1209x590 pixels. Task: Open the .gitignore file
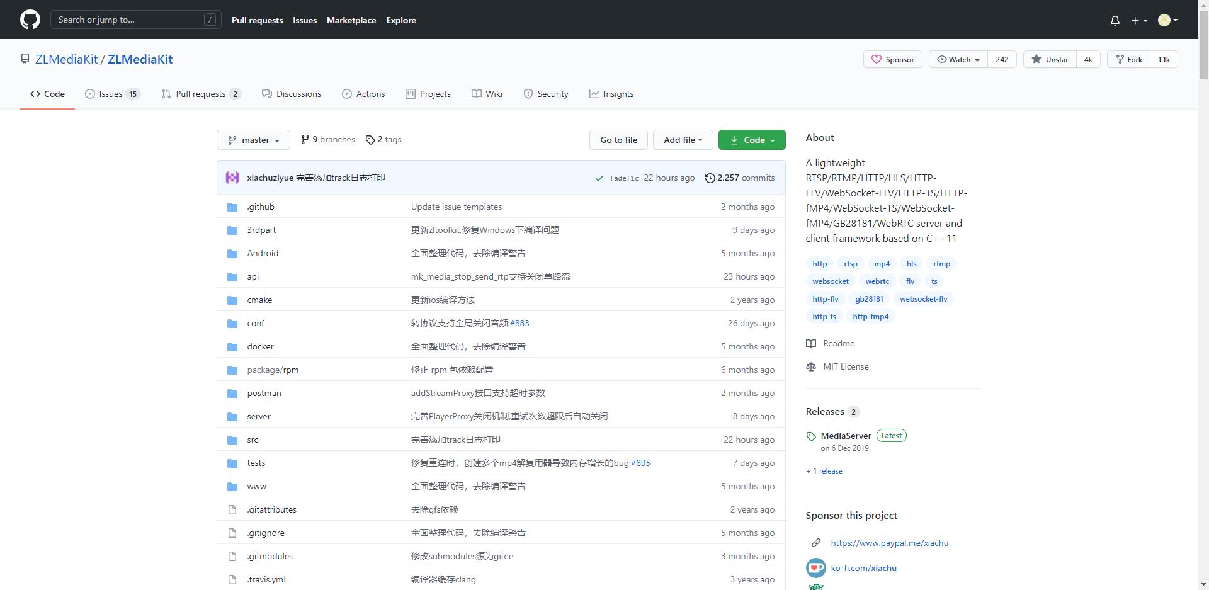click(x=266, y=533)
